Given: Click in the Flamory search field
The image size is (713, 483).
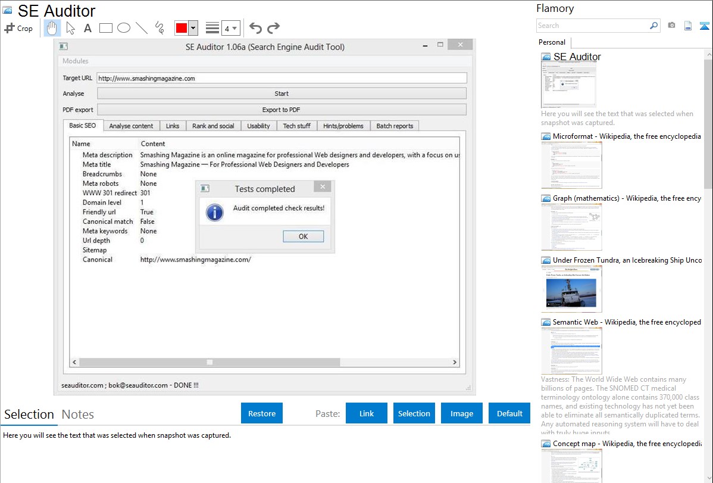Looking at the screenshot, I should pyautogui.click(x=592, y=26).
